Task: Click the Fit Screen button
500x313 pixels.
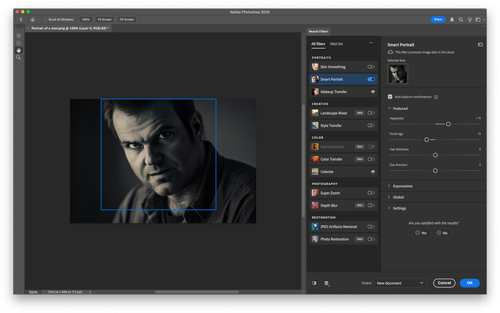Action: (x=104, y=20)
